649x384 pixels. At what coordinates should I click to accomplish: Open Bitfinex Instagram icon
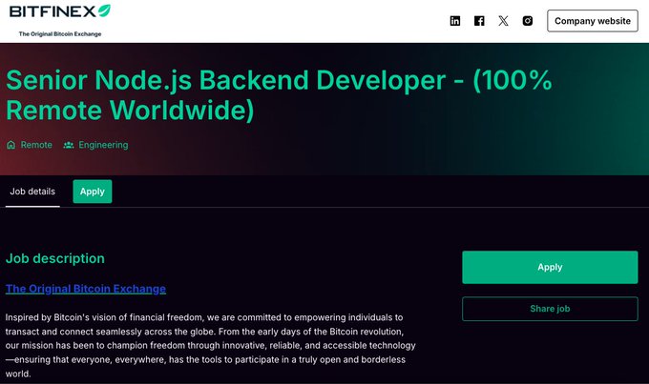pyautogui.click(x=527, y=21)
